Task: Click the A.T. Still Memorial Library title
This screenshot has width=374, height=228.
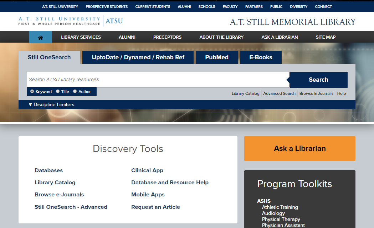Action: (x=293, y=22)
